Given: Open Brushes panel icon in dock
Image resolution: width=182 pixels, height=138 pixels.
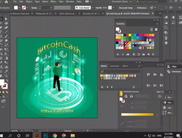Looking at the screenshot, I should click(x=166, y=38).
